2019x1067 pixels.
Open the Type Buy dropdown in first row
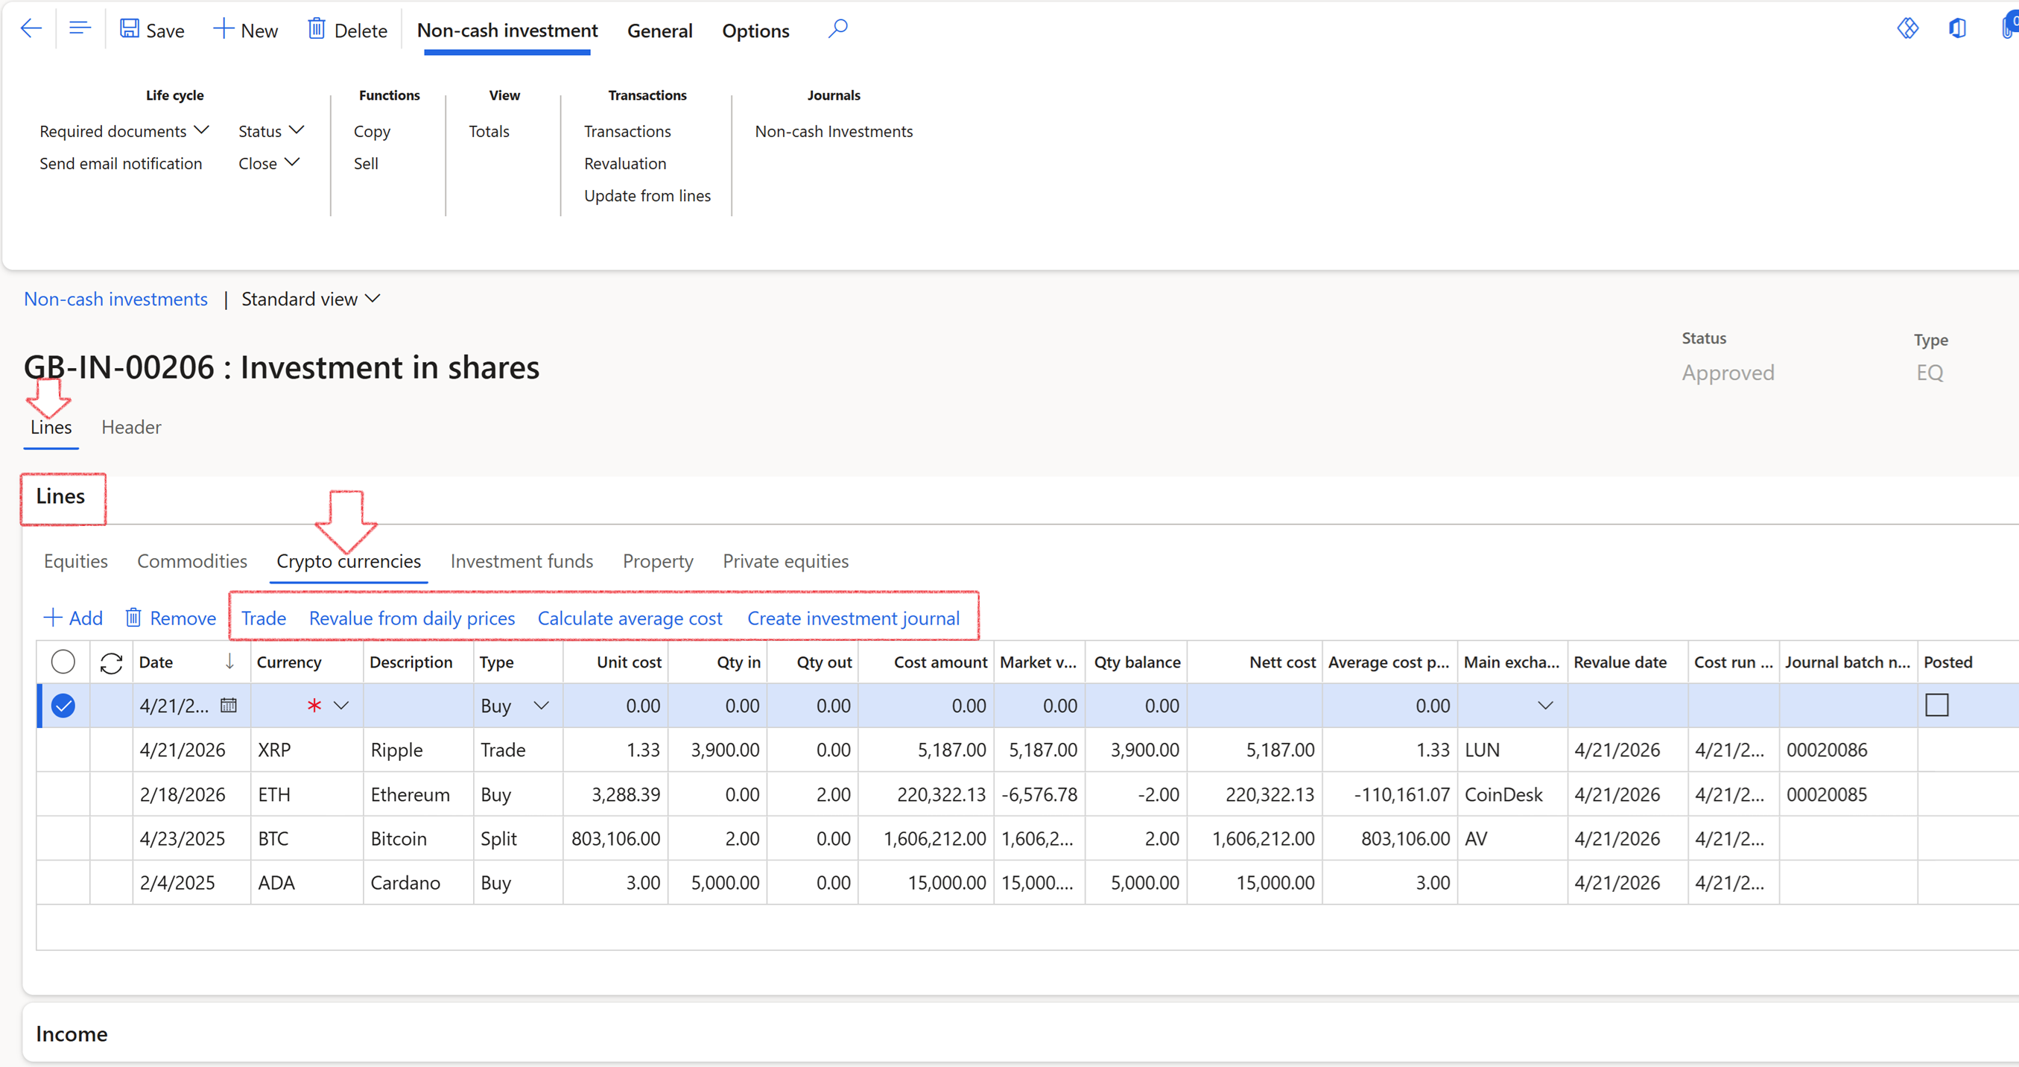point(541,706)
